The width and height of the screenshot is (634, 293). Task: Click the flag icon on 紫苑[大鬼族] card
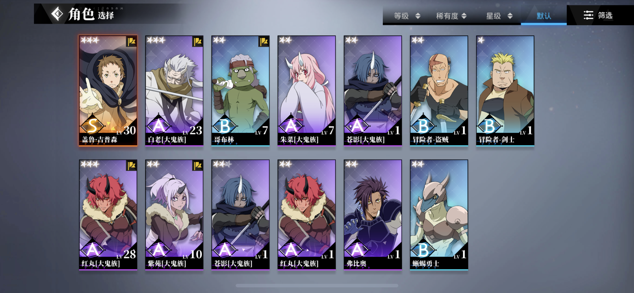(x=198, y=166)
